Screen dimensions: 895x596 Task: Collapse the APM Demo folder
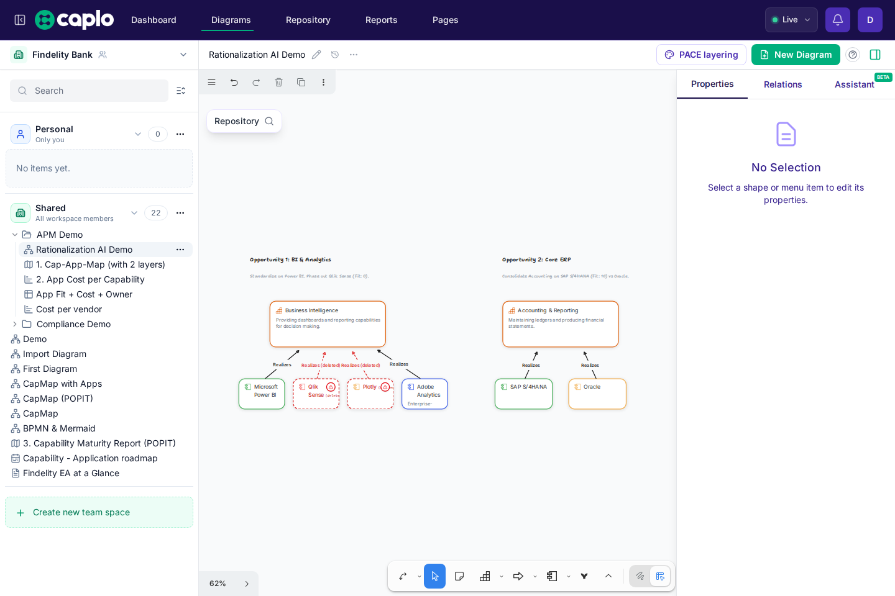15,235
